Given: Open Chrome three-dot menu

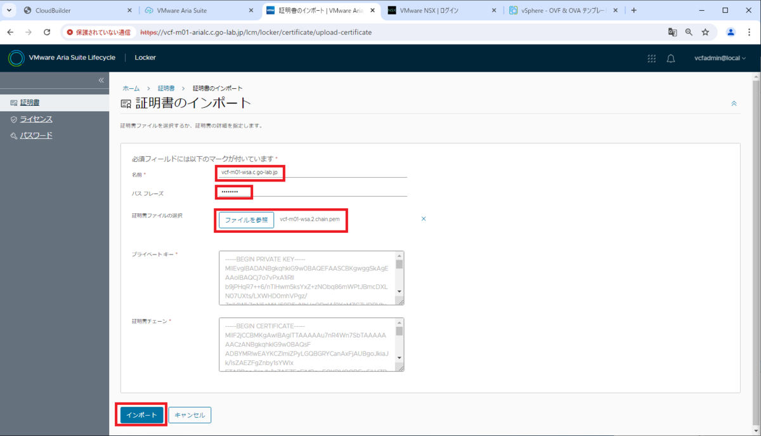Looking at the screenshot, I should 750,32.
